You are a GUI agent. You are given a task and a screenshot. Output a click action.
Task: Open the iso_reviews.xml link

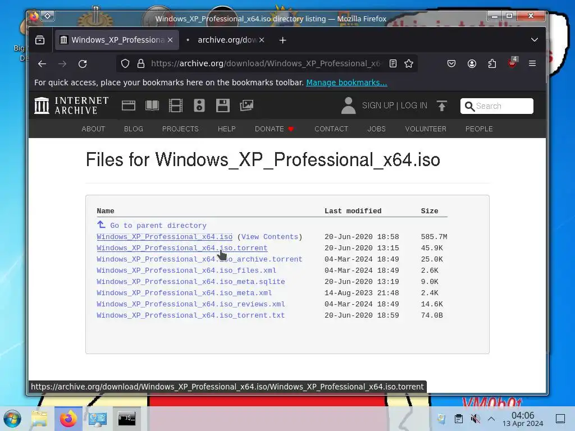pos(191,304)
